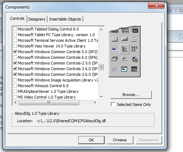Uncheck Microsoft Windows Common Controls-2 5.0 entry
This screenshot has height=152, width=183.
[15, 63]
